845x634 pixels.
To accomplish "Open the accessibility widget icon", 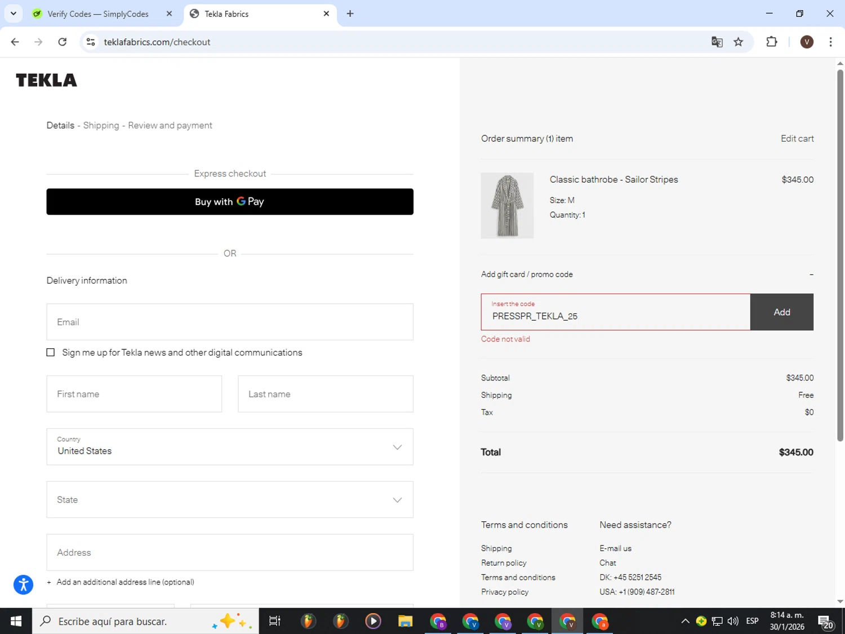I will (x=23, y=584).
